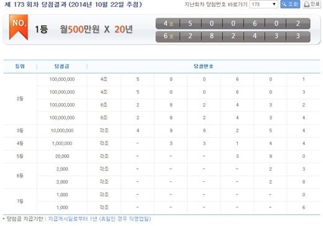
Task: Click the 1,000,000 prize amount
Action: [62, 143]
